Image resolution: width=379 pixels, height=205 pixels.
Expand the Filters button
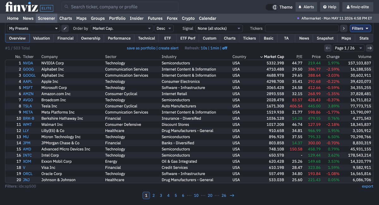point(360,28)
